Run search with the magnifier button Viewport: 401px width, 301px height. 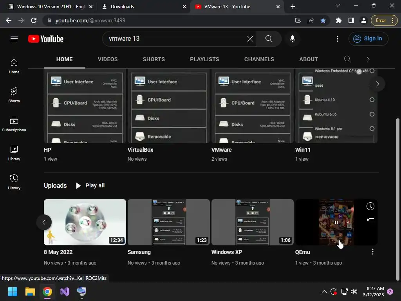(269, 39)
